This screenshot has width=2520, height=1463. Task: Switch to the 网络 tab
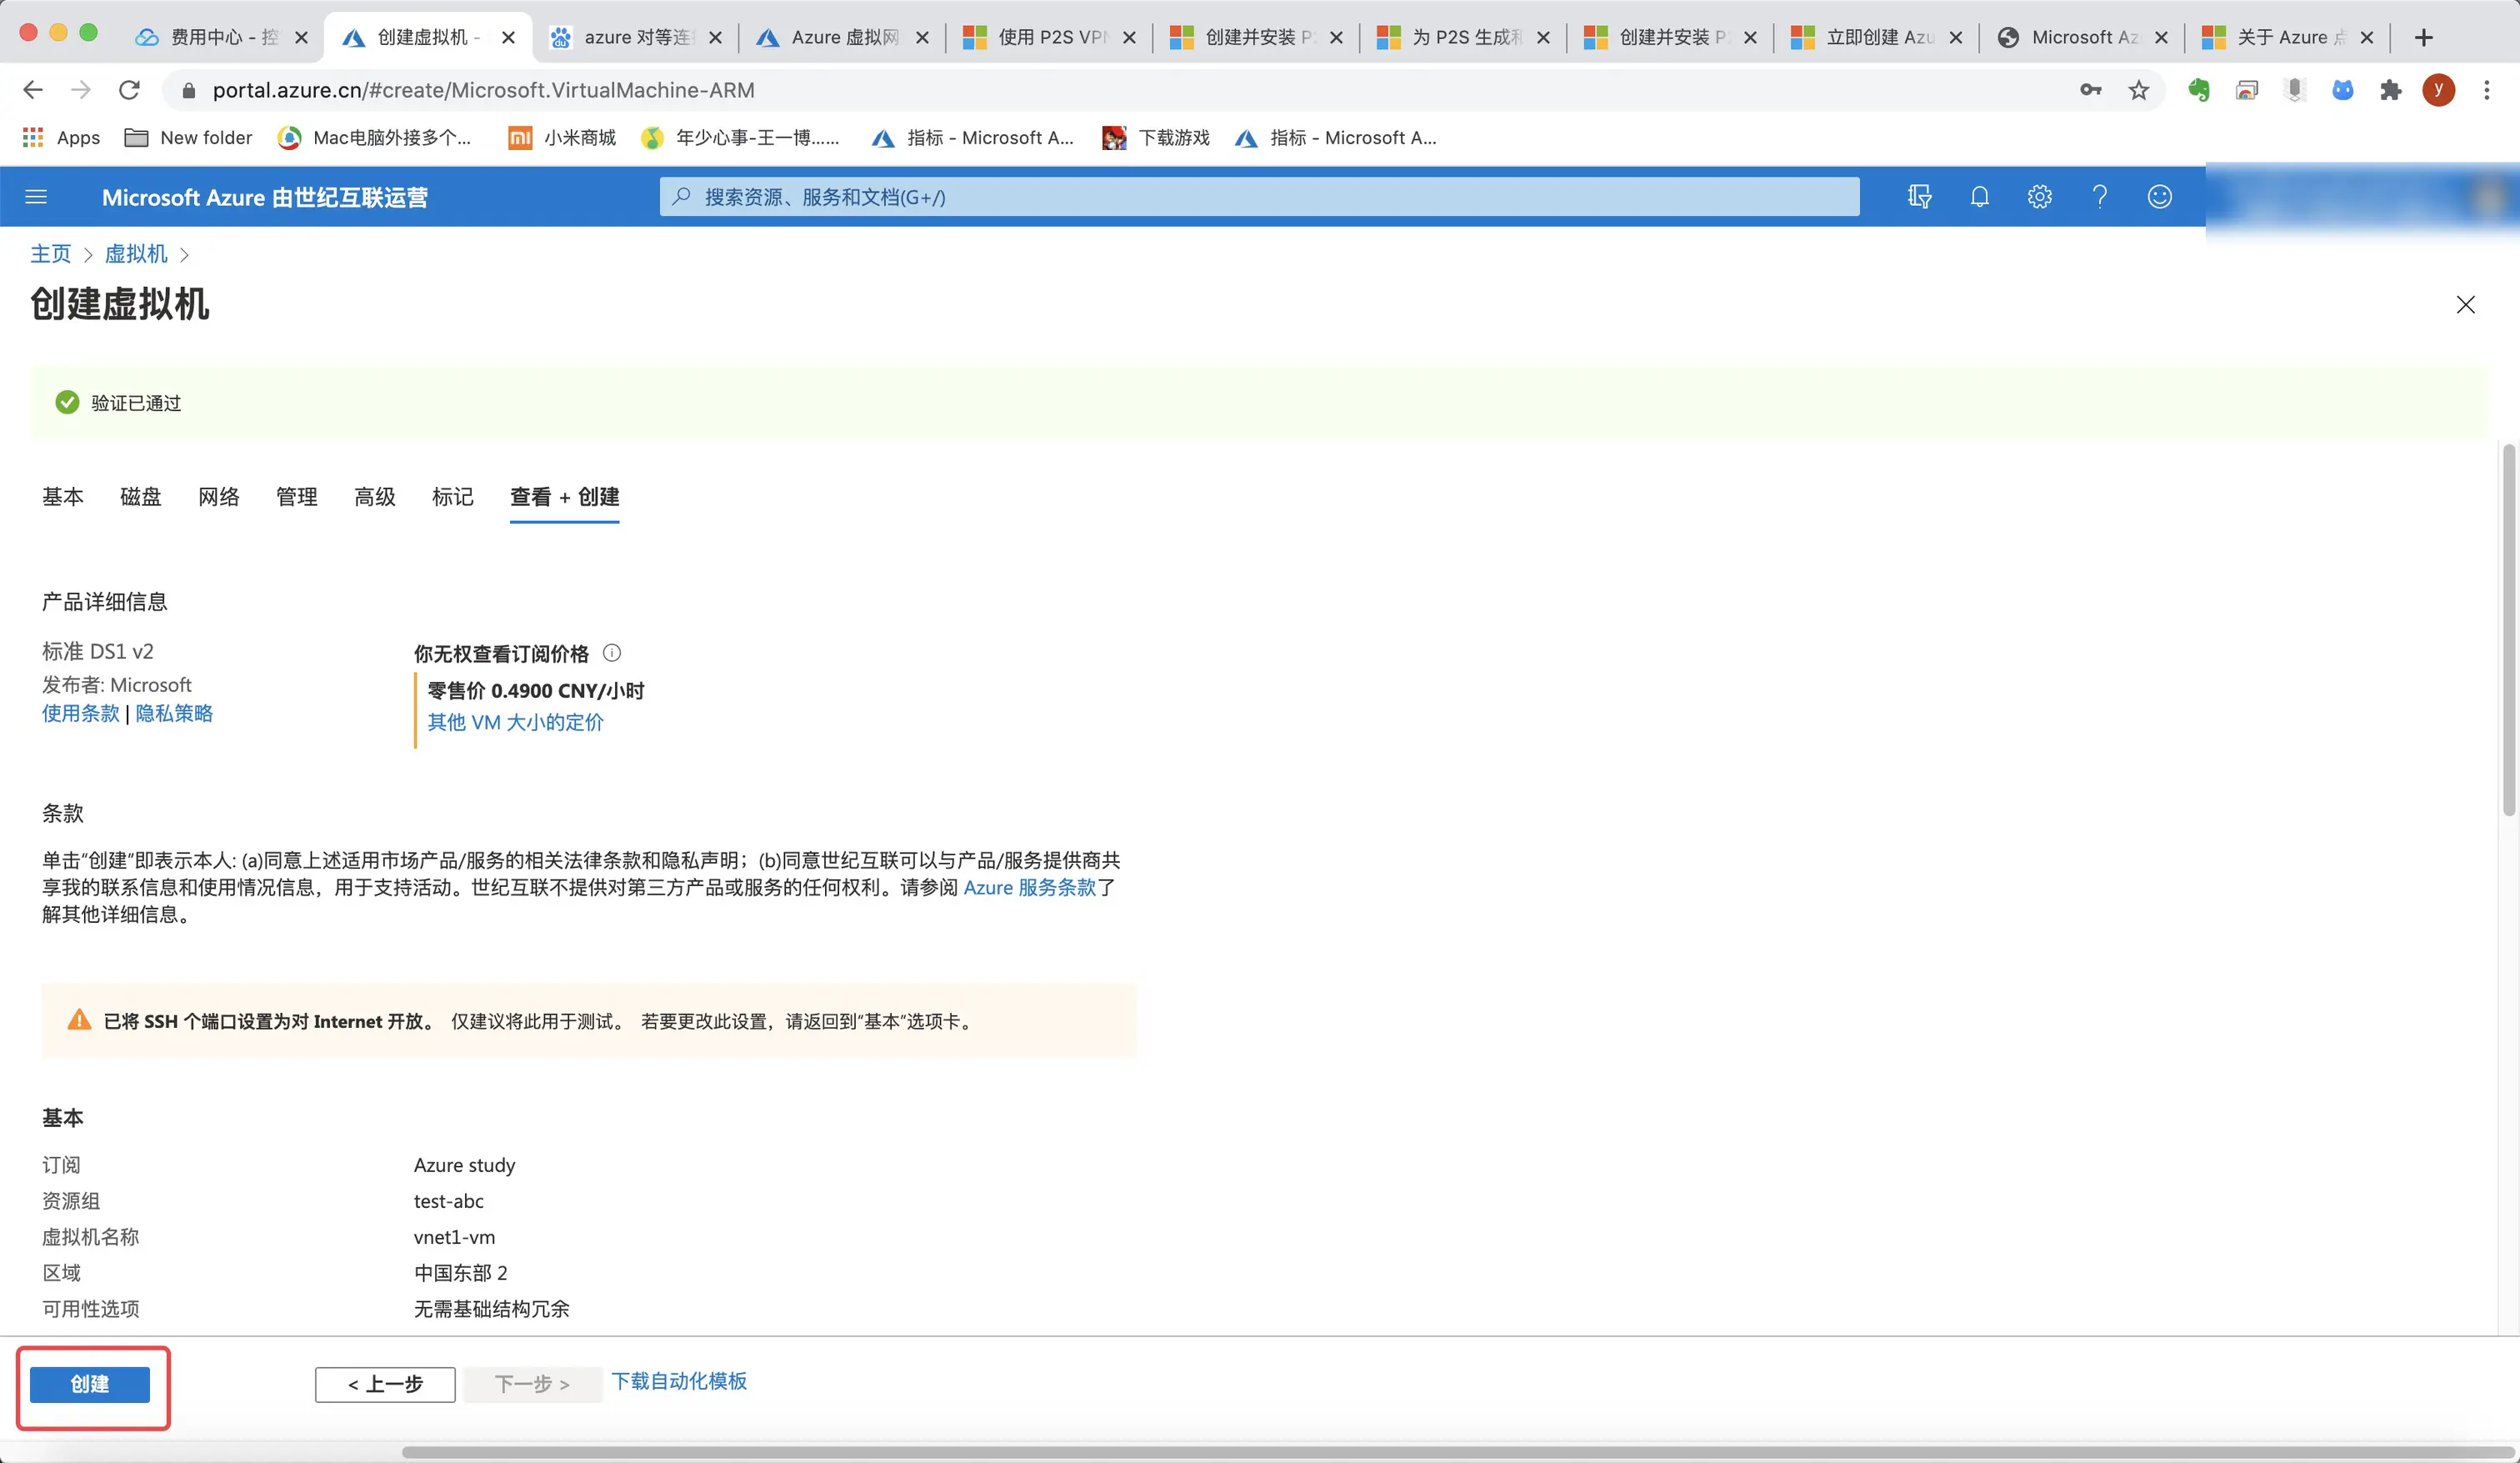[218, 498]
